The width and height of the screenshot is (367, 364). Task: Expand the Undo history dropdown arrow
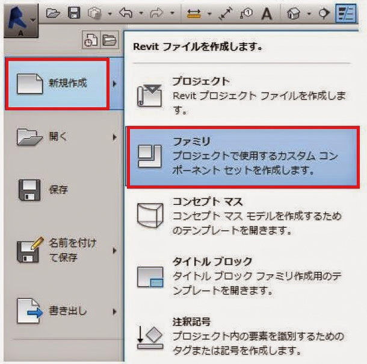(141, 13)
